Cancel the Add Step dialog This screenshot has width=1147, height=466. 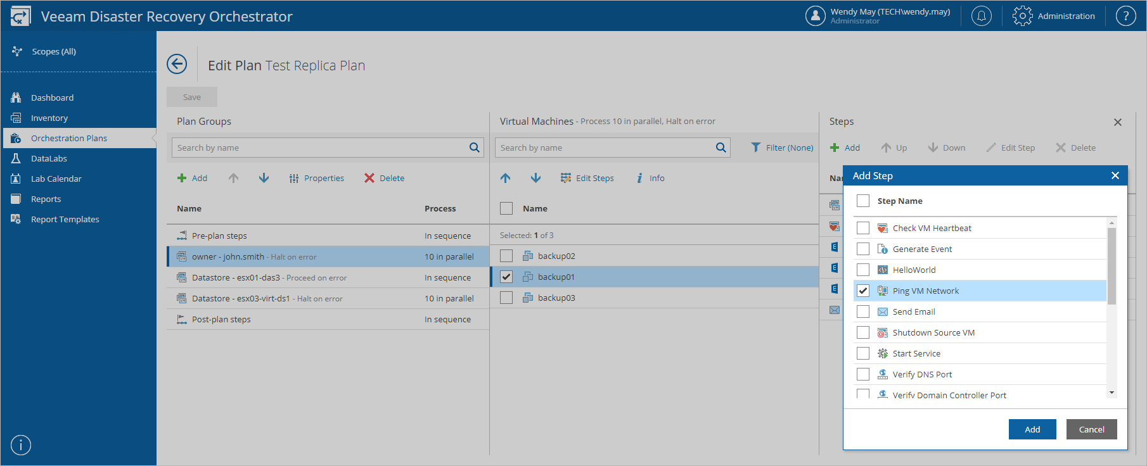tap(1091, 429)
